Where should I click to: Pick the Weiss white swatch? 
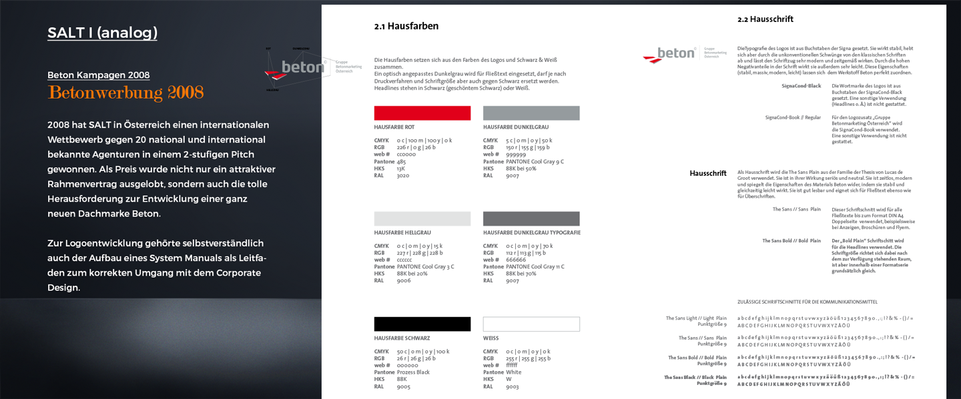coord(531,324)
